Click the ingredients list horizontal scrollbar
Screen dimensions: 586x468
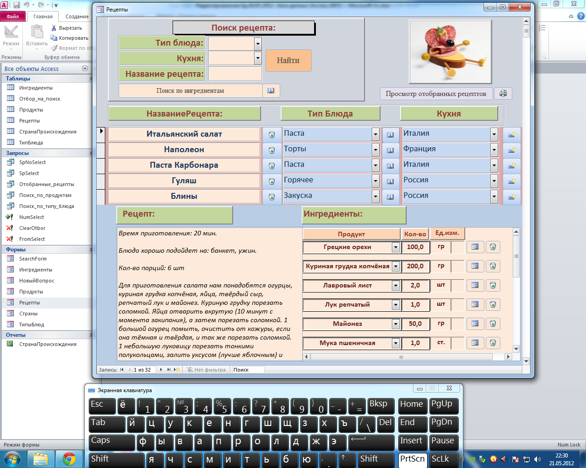point(407,356)
